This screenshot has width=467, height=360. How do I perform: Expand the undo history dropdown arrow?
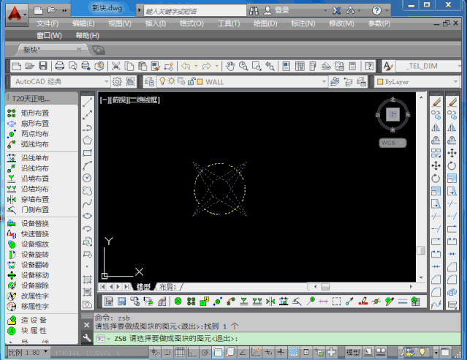196,66
